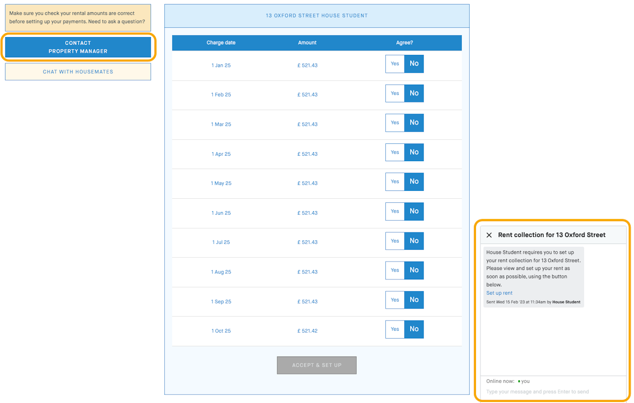Choose No for the 1 Mar 25 charge
The width and height of the screenshot is (634, 403).
click(414, 123)
